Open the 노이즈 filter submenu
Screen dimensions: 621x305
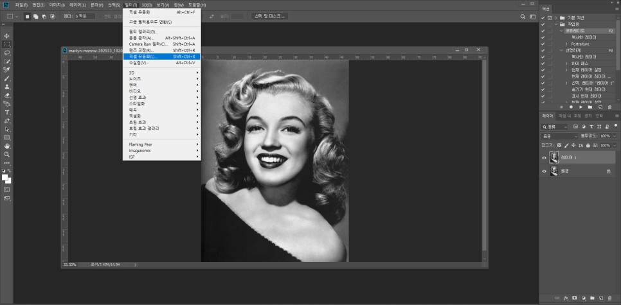pyautogui.click(x=162, y=79)
